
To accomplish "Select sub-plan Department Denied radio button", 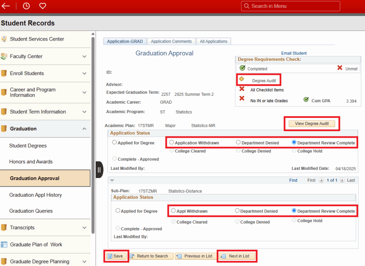I will [x=237, y=210].
